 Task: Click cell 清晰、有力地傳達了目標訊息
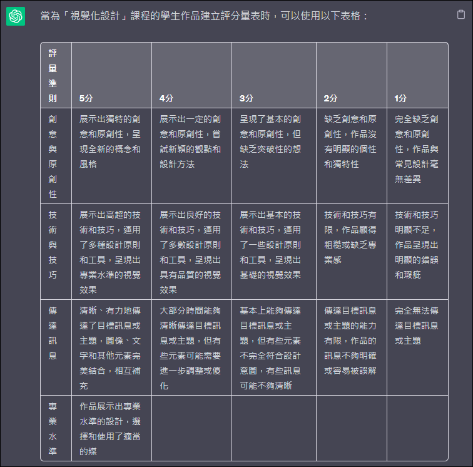[x=111, y=347]
